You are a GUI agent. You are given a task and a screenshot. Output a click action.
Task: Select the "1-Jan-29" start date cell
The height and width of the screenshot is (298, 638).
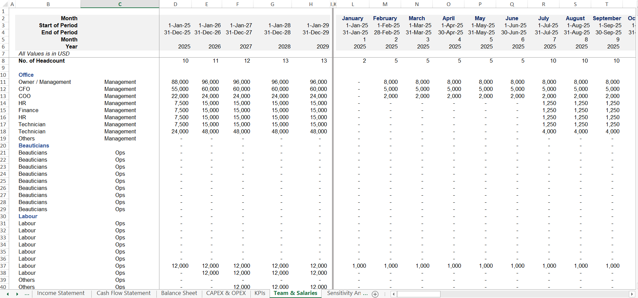(318, 26)
